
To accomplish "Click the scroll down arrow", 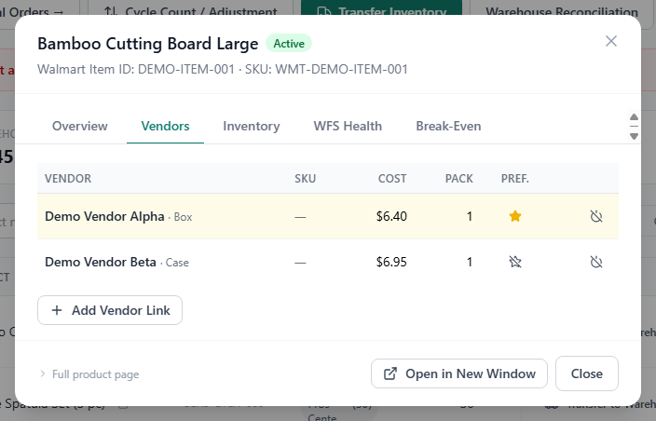I will pyautogui.click(x=634, y=136).
